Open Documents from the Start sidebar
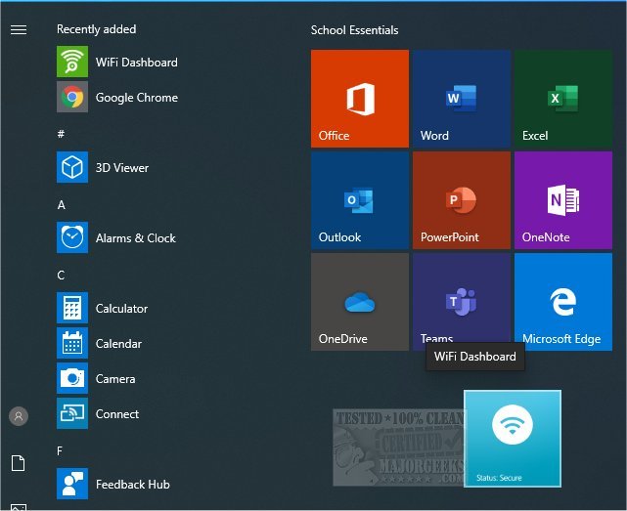Viewport: 627px width, 511px height. 18,463
